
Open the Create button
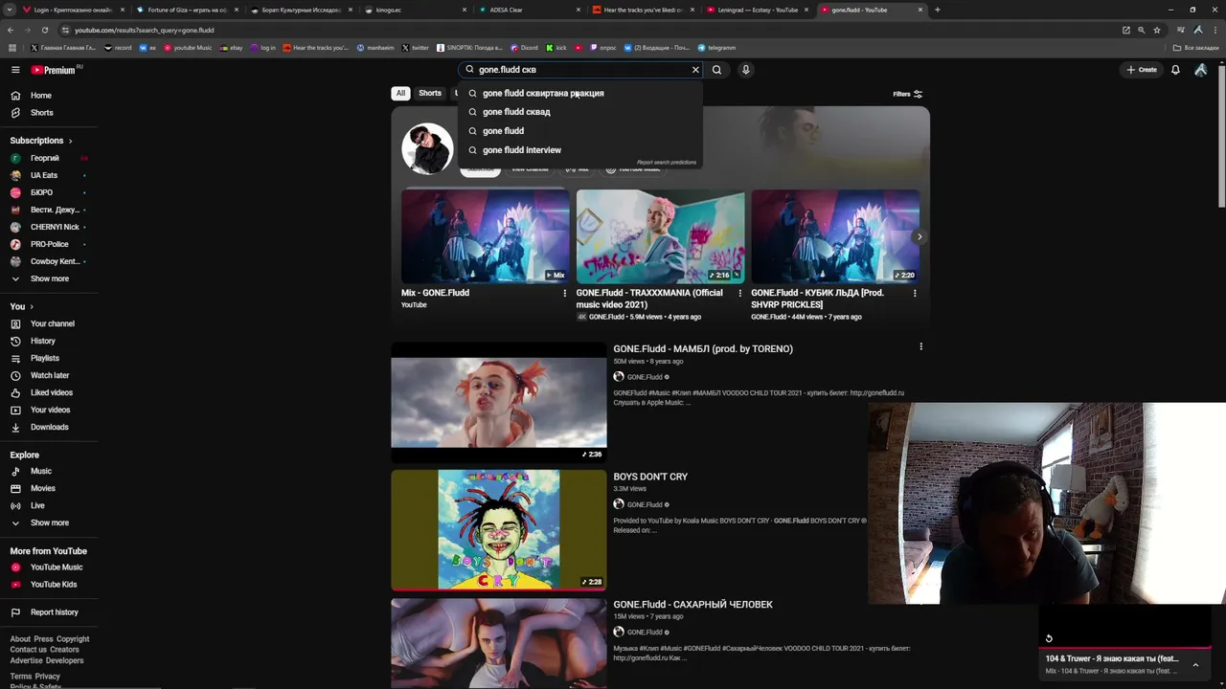point(1142,70)
